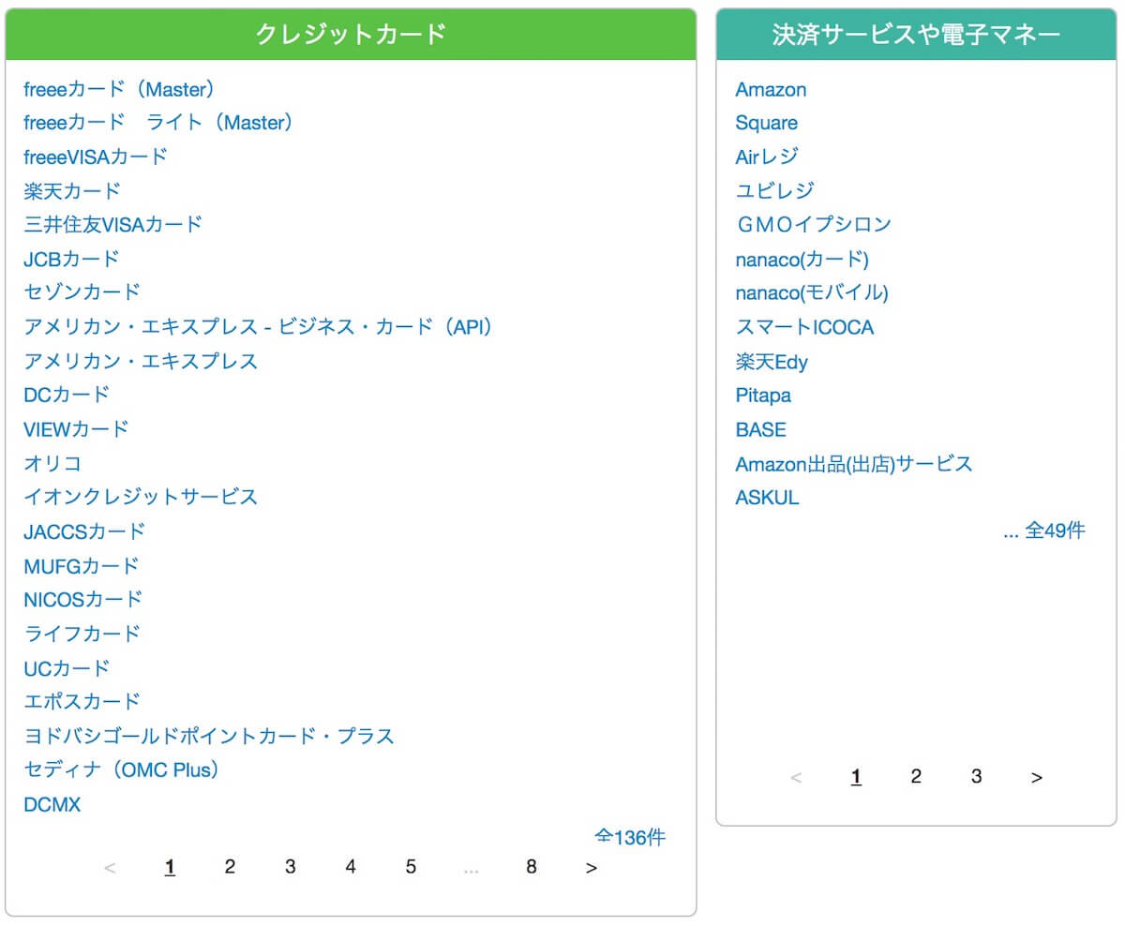Click ... 全49件 total count link

pyautogui.click(x=1043, y=530)
